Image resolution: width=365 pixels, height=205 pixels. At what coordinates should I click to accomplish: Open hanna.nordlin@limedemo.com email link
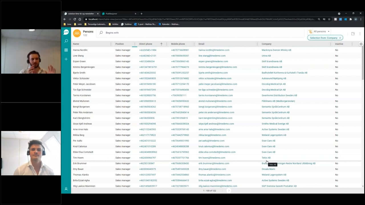coord(214,50)
